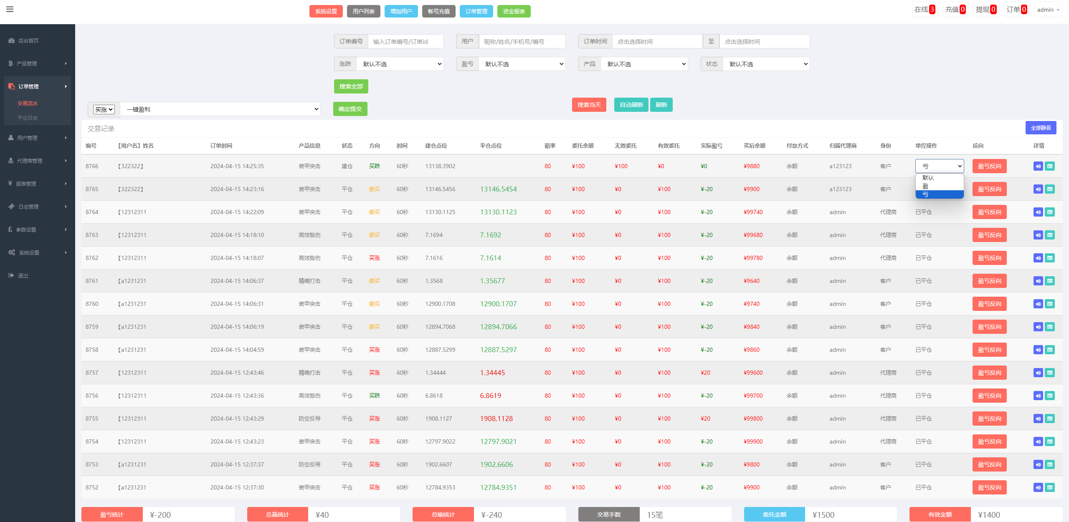
Task: Open 平仓日志 in the sidebar submenu
Action: 28,118
